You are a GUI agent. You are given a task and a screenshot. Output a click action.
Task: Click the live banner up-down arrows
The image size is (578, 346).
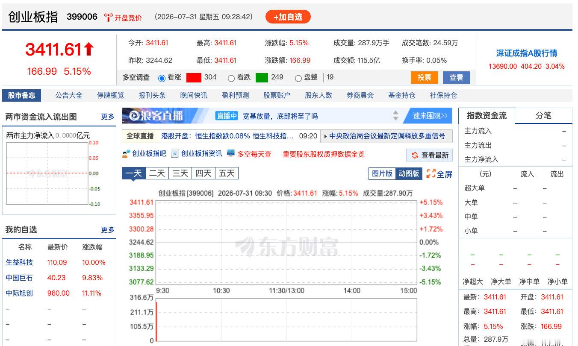click(x=395, y=116)
